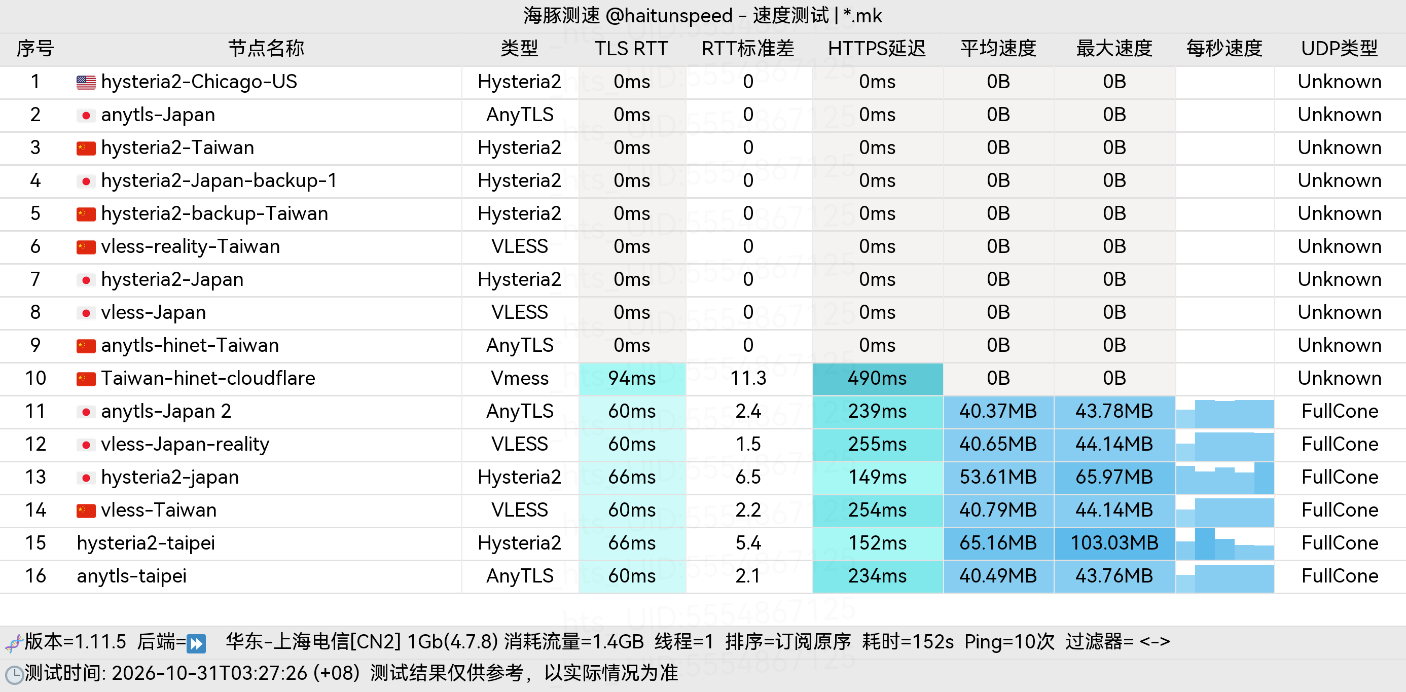Click the 平均速度 column header

[998, 49]
